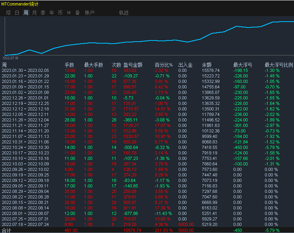Switch to the 年 yearly tab
The width and height of the screenshot is (294, 233).
coord(51,13)
